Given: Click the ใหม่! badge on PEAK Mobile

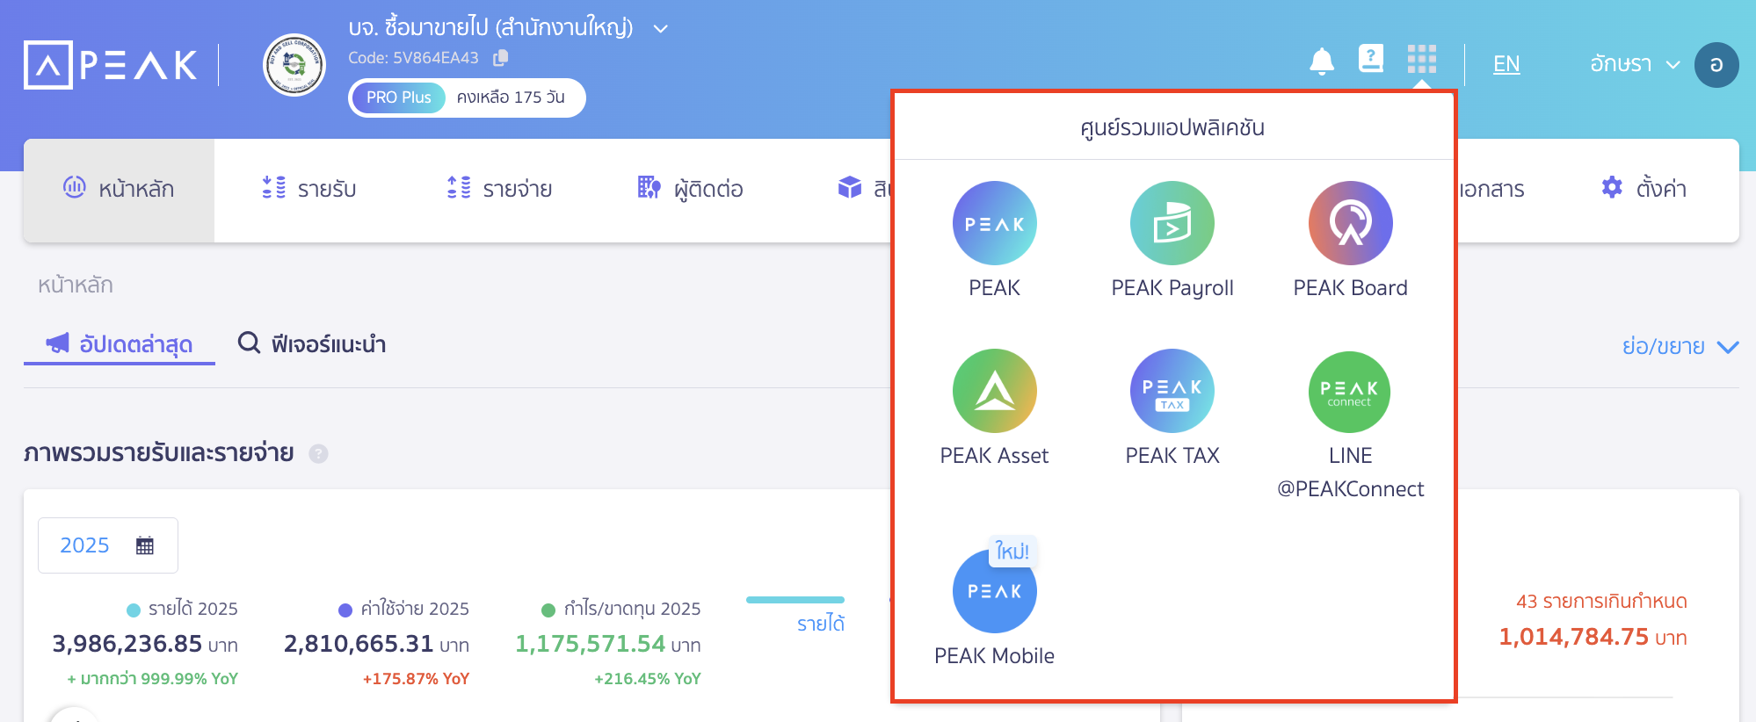Looking at the screenshot, I should 1012,551.
